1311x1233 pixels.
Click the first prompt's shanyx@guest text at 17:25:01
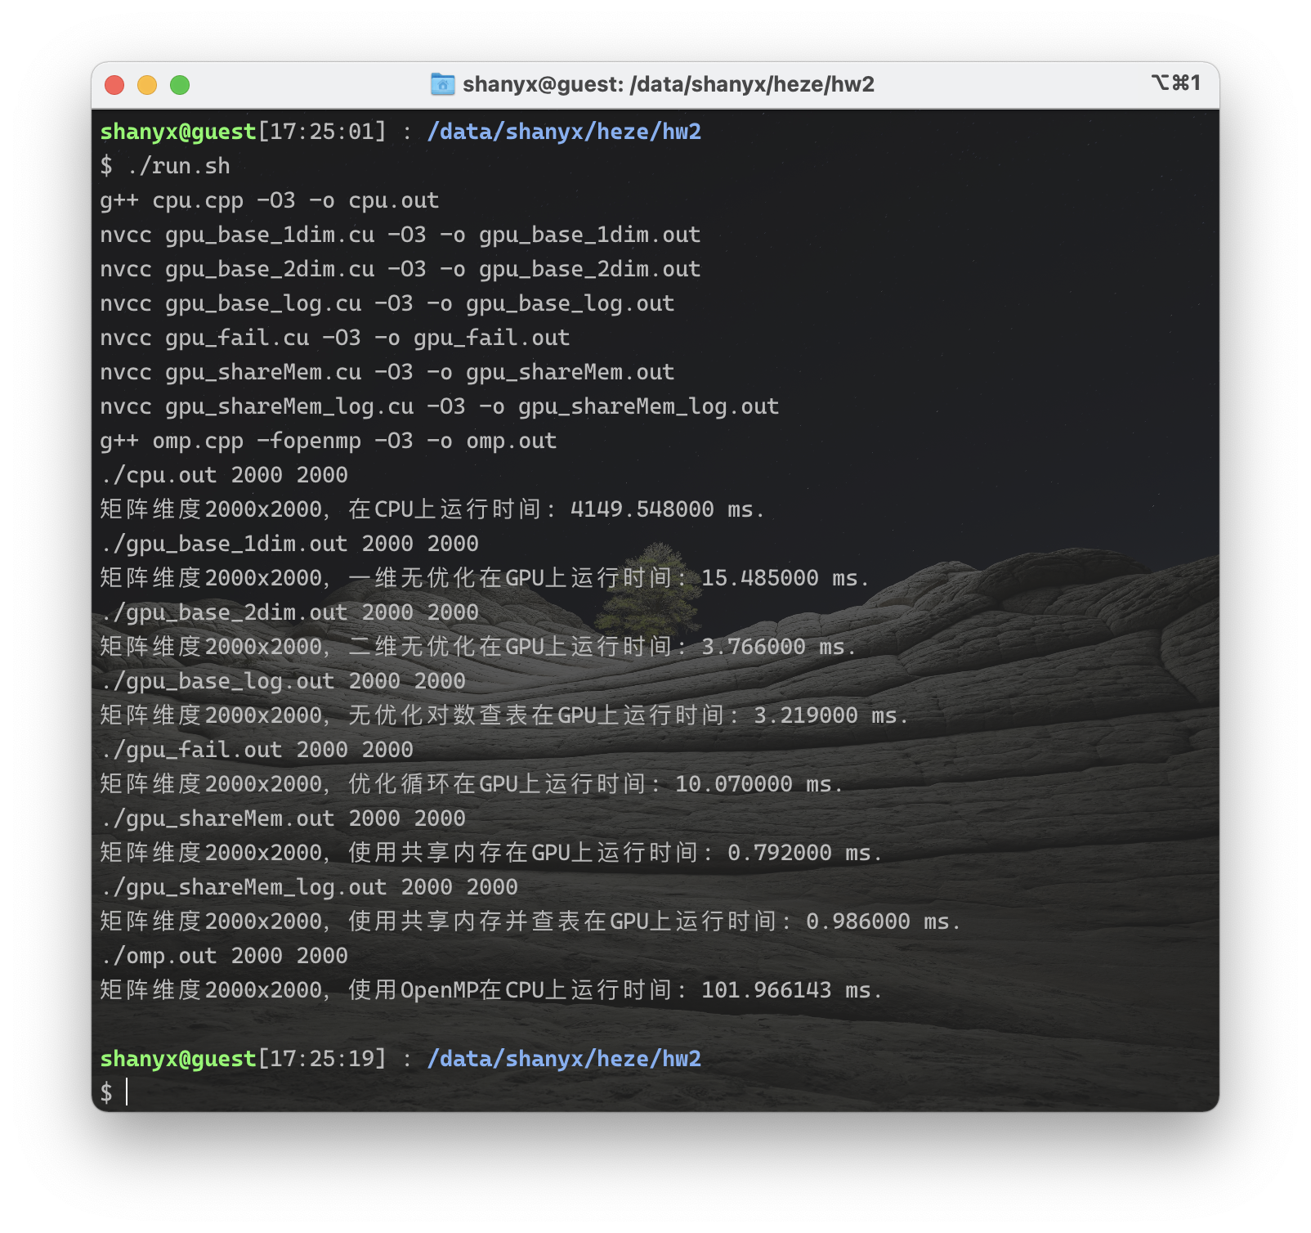178,132
